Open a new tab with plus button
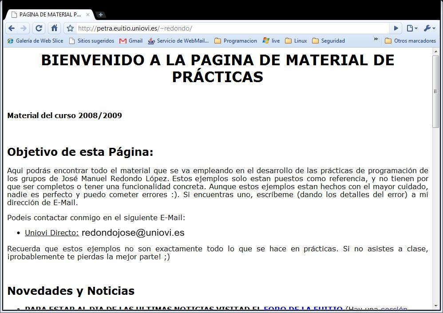The width and height of the screenshot is (443, 313). (100, 15)
